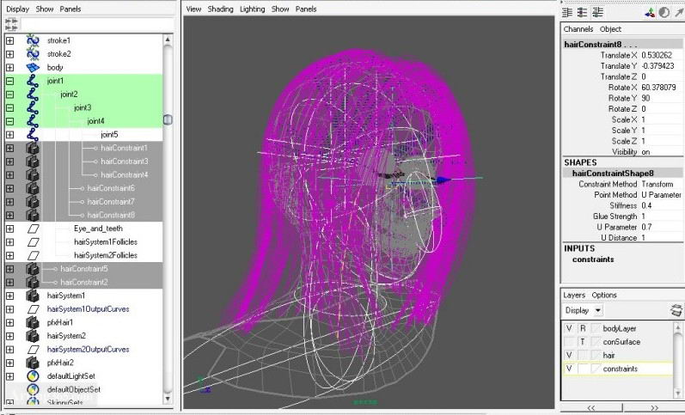Viewport: 685px width, 415px height.
Task: Click the outliner vertical scrollbar handle
Action: [168, 119]
